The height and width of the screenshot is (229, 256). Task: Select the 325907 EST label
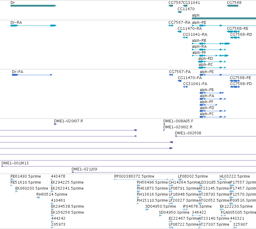click(x=240, y=224)
